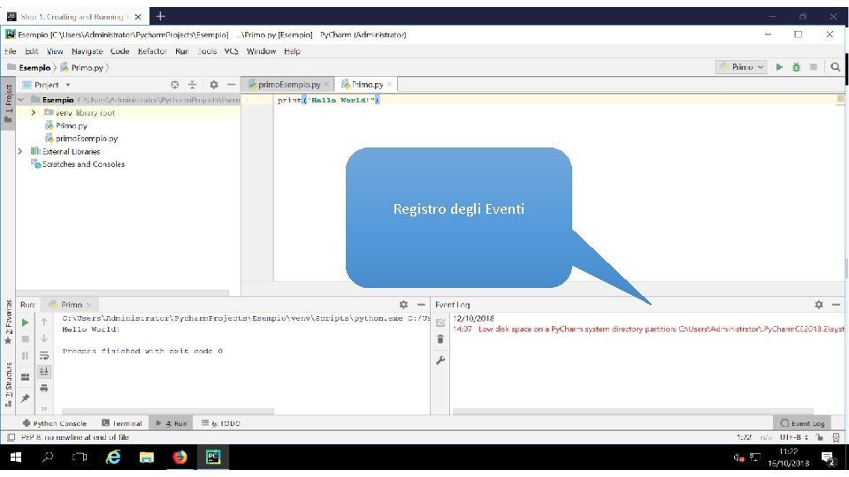This screenshot has width=849, height=477.
Task: Open Project panel settings gear
Action: [214, 85]
